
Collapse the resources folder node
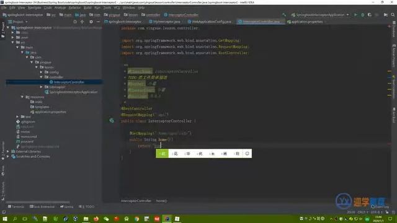22,97
